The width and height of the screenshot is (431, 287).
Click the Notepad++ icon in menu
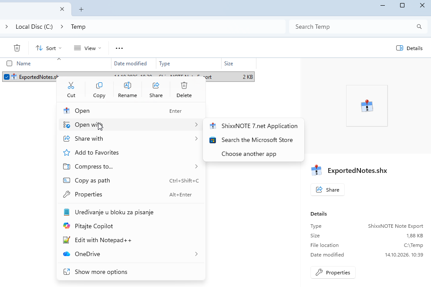67,240
